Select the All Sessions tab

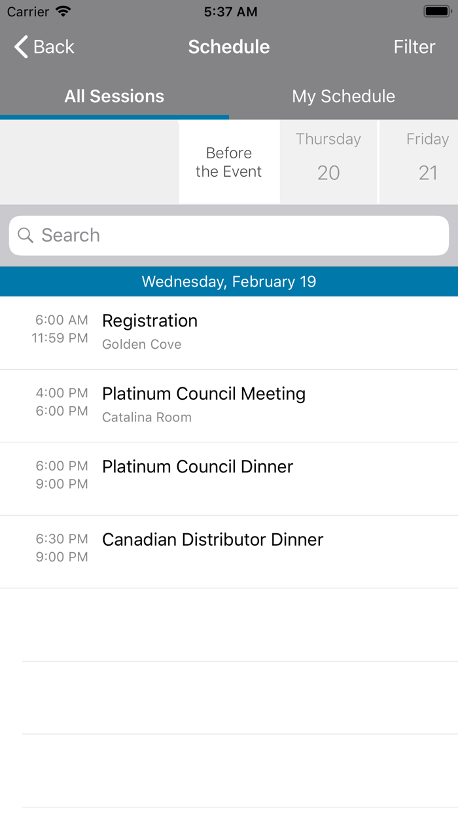tap(114, 96)
